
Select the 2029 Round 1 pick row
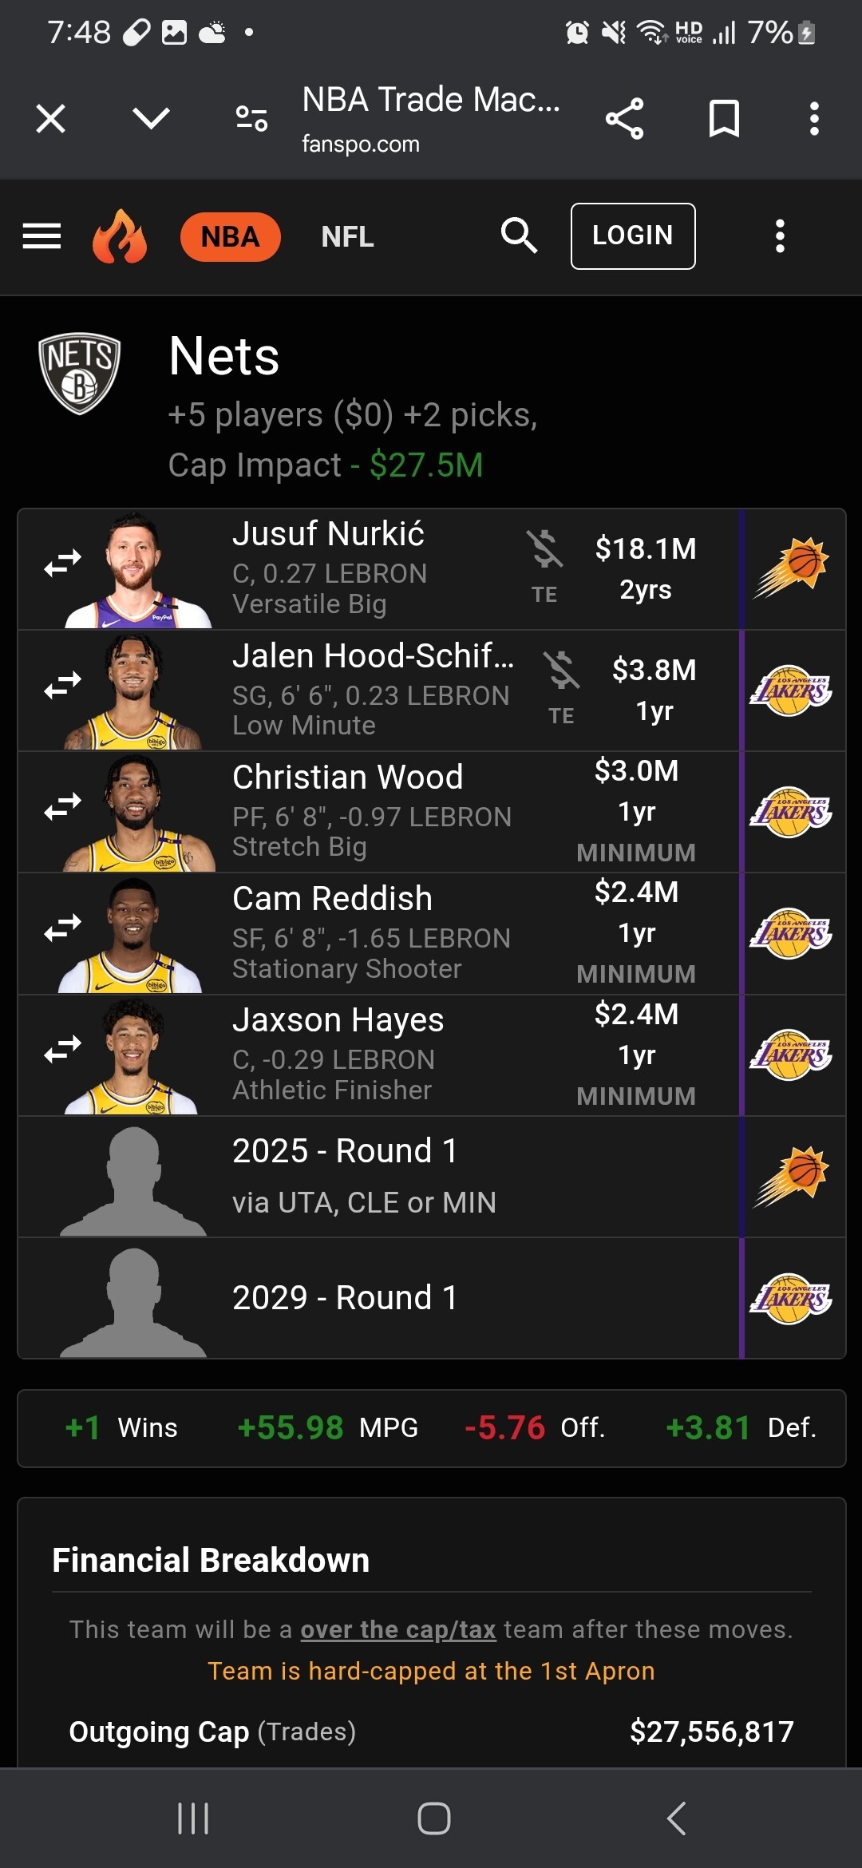379,1298
